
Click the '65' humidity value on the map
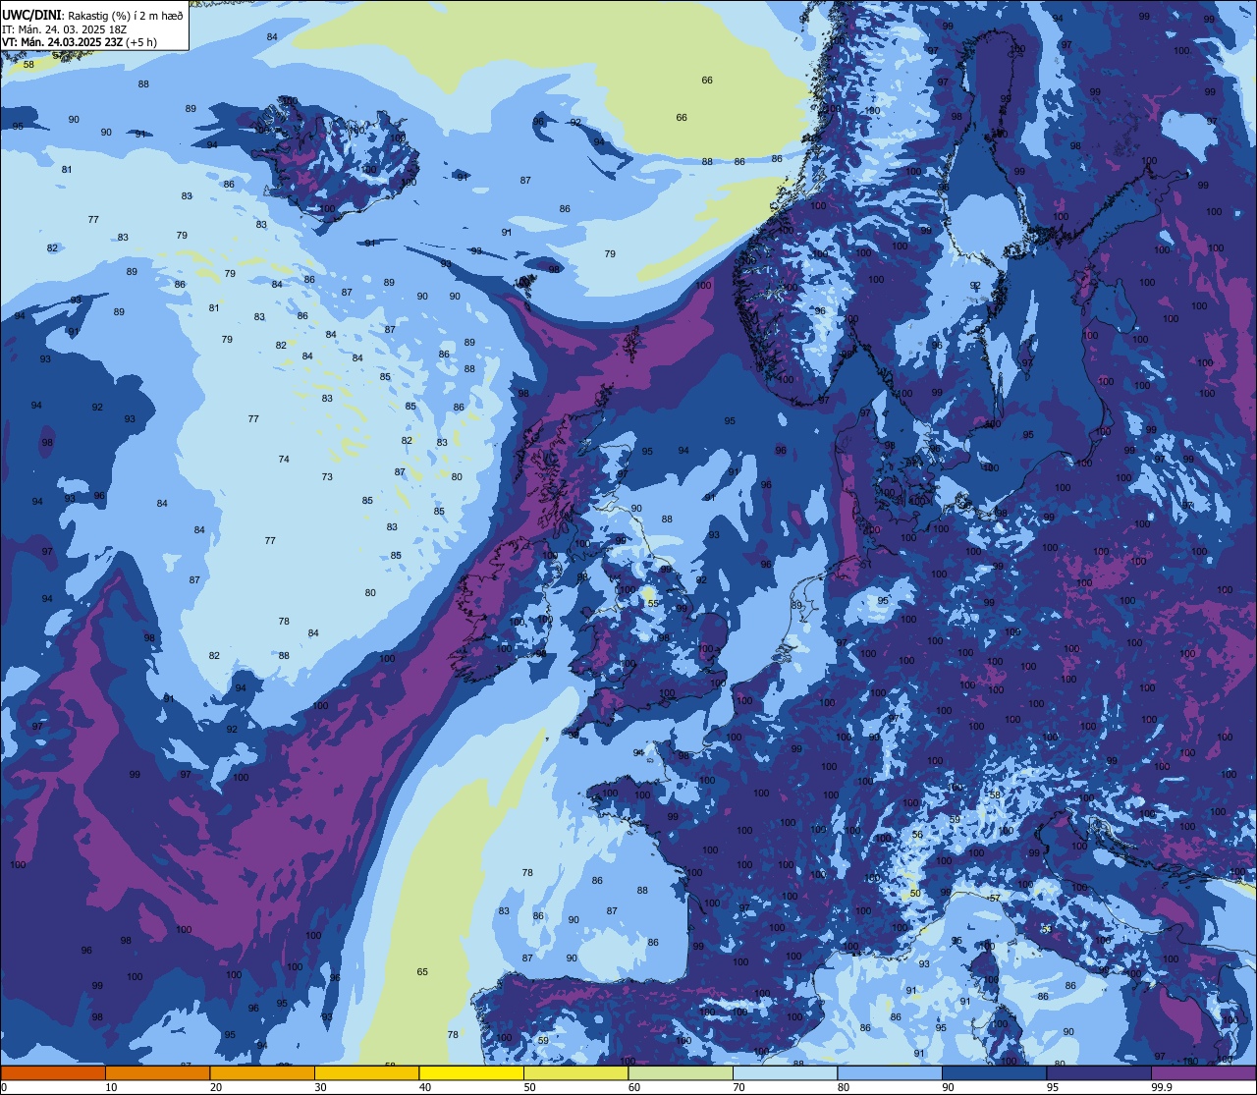422,972
